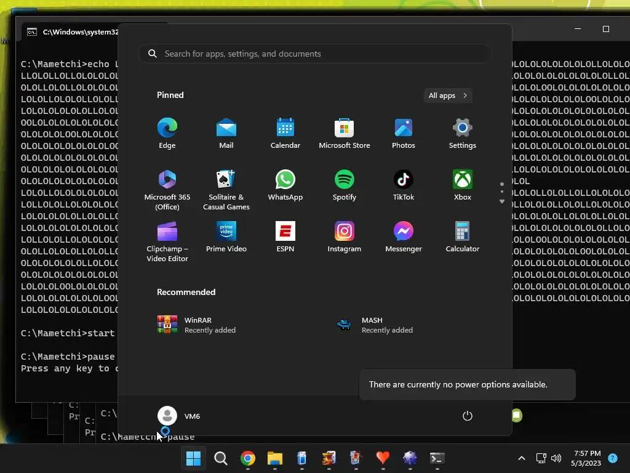Launch the Xbox app
This screenshot has width=630, height=473.
(x=463, y=185)
